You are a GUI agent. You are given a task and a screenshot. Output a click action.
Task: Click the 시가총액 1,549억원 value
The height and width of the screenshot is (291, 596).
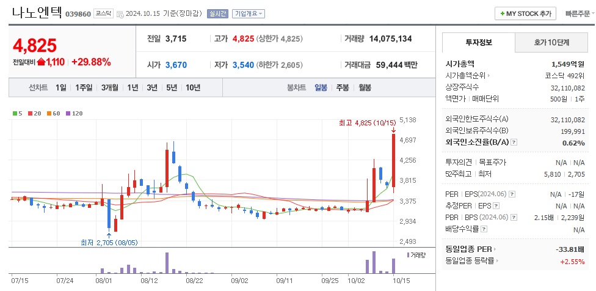coord(568,64)
